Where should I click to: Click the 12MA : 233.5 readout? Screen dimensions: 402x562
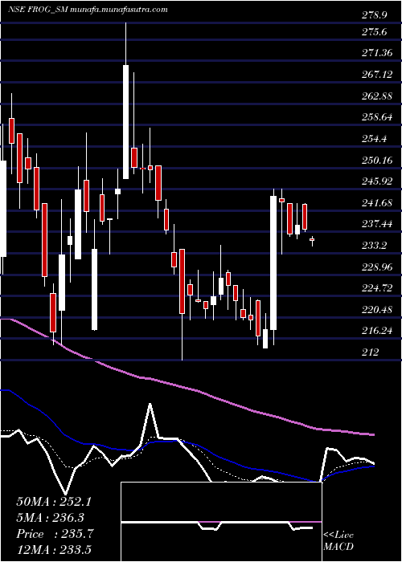point(54,550)
